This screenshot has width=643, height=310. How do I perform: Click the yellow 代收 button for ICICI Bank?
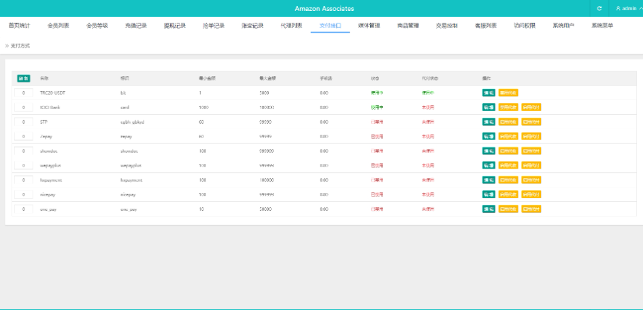click(x=508, y=107)
